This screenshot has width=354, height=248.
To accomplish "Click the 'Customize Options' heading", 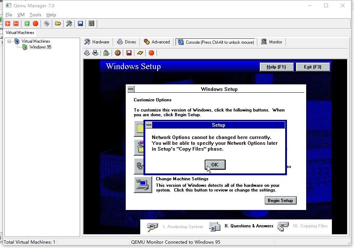I will coord(153,100).
